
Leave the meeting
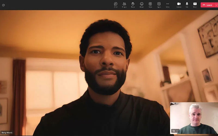click(207, 5)
